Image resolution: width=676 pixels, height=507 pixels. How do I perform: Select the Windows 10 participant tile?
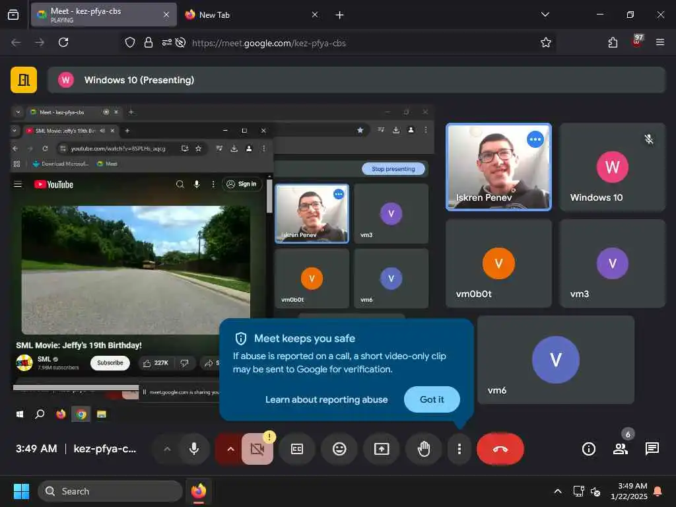(612, 167)
